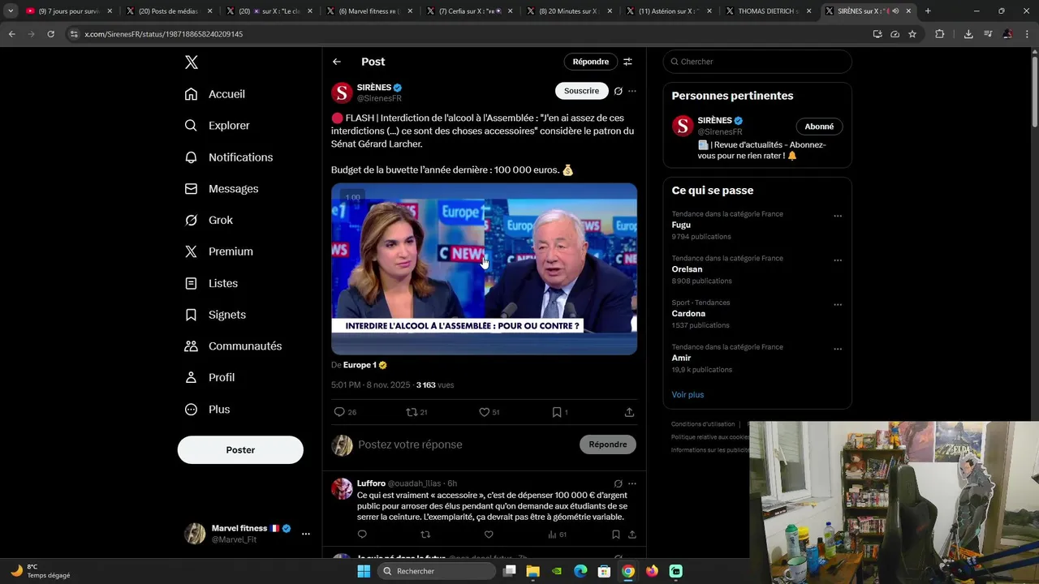
Task: Click the top Répondre button
Action: tap(590, 62)
